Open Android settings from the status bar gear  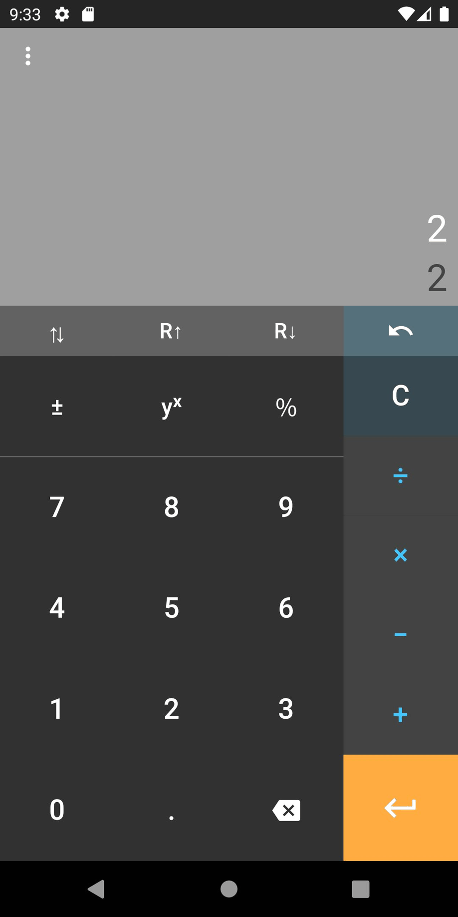click(x=62, y=14)
